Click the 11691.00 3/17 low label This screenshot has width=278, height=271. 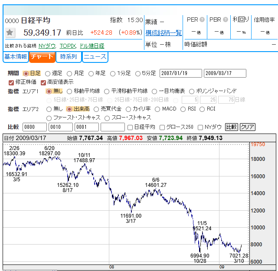pos(131,219)
